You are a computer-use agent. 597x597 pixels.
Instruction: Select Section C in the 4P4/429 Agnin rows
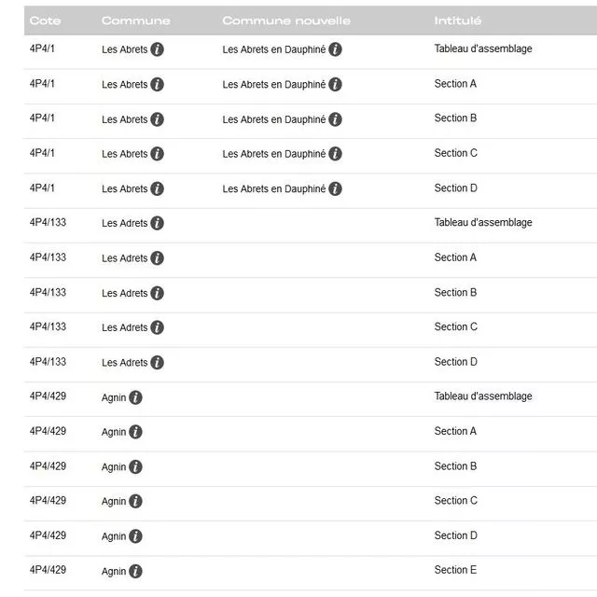click(x=455, y=500)
